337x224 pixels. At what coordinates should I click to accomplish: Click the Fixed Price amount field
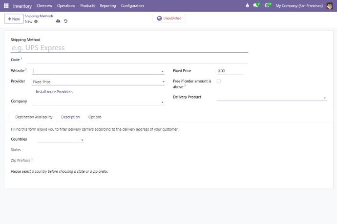pyautogui.click(x=230, y=71)
